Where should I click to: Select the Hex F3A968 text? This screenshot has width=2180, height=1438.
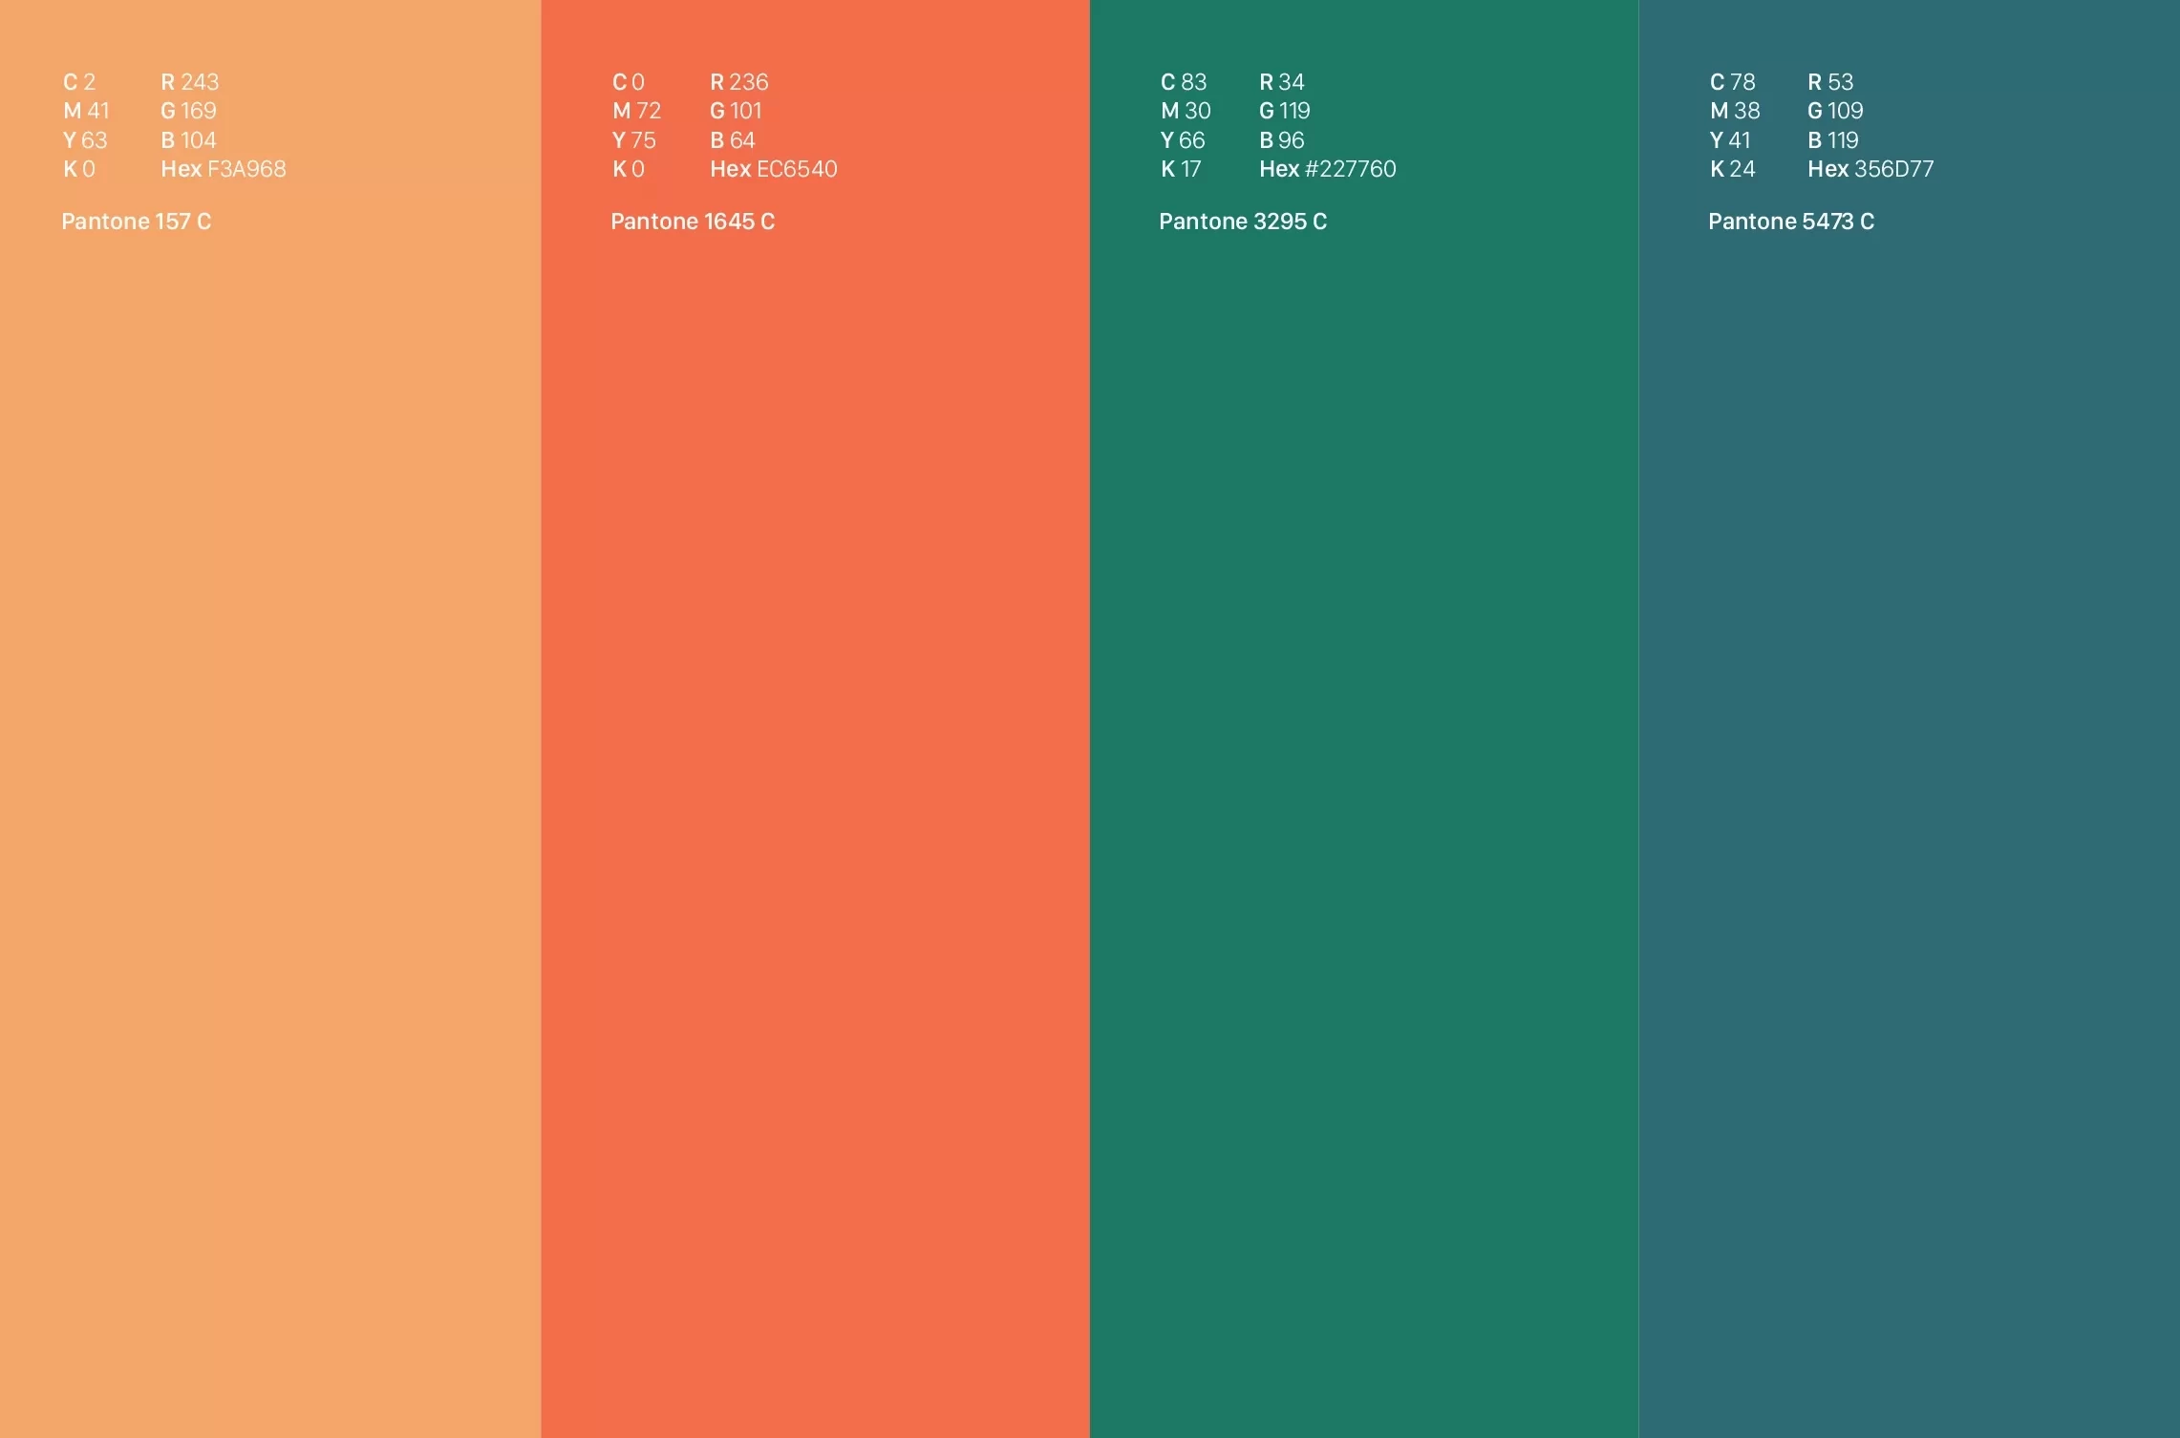(224, 169)
